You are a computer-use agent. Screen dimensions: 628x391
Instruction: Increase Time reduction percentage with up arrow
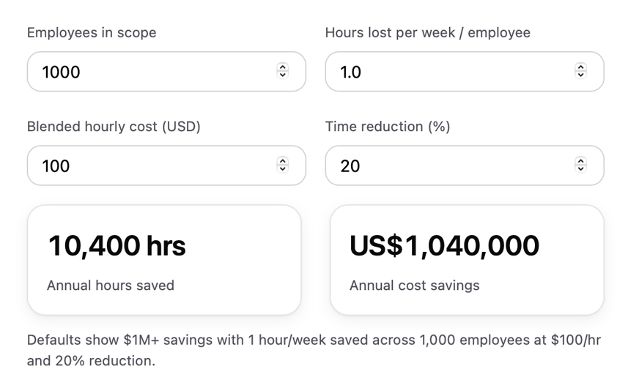[x=581, y=161]
